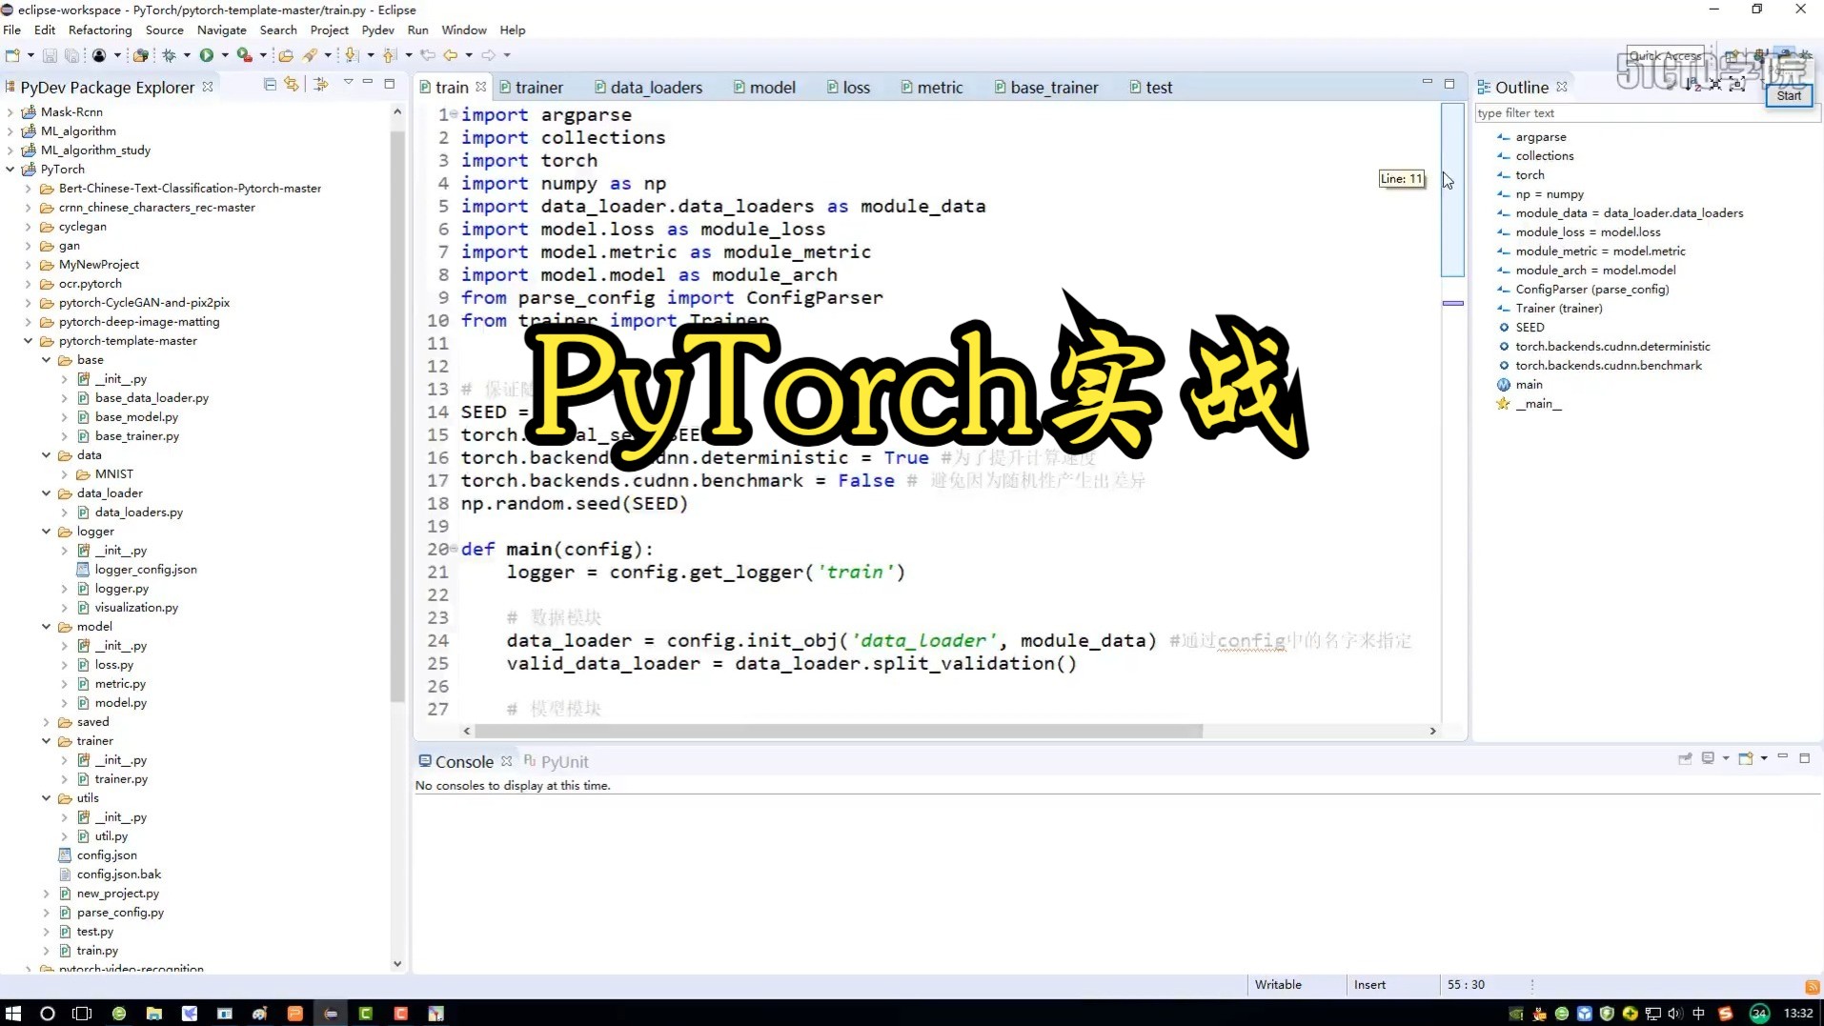Click Collapse All in Package Explorer
This screenshot has width=1824, height=1026.
tap(270, 85)
